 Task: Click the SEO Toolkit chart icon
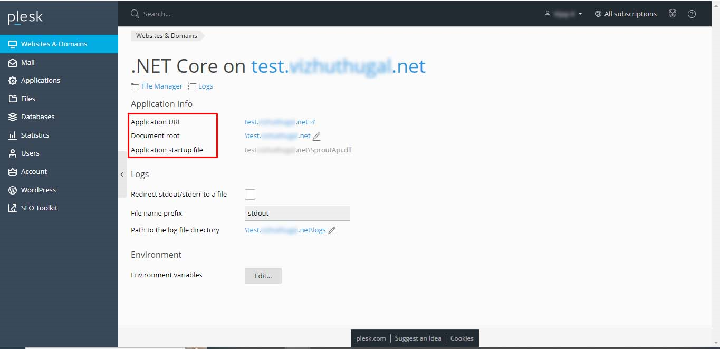13,208
